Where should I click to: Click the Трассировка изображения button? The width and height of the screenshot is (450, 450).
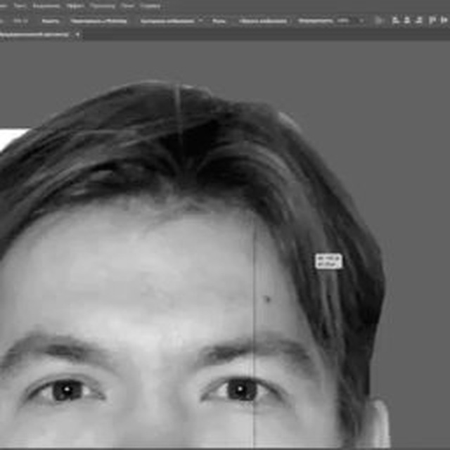coord(167,20)
